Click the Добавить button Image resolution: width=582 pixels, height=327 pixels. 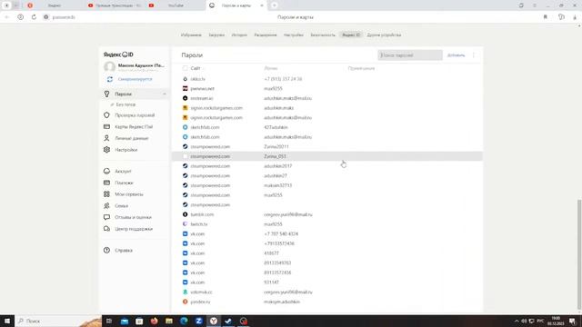pyautogui.click(x=456, y=55)
